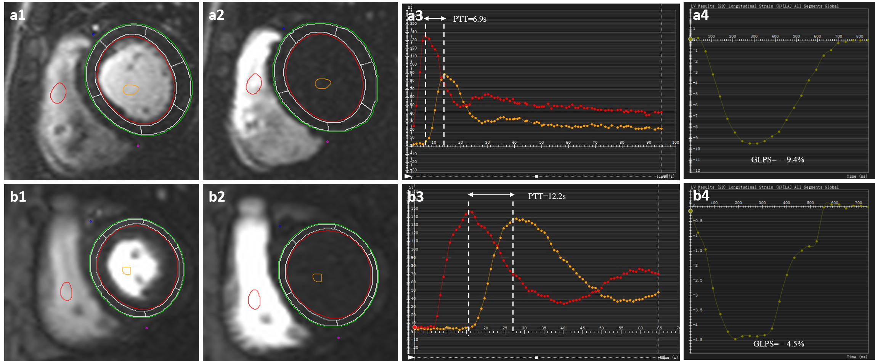Select orange blood pool ROI in image a1

(x=131, y=90)
